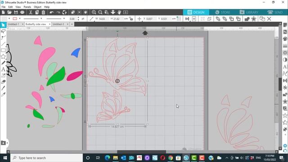The width and height of the screenshot is (288, 162).
Task: Close the Butterfly side view tab
Action: 49,24
